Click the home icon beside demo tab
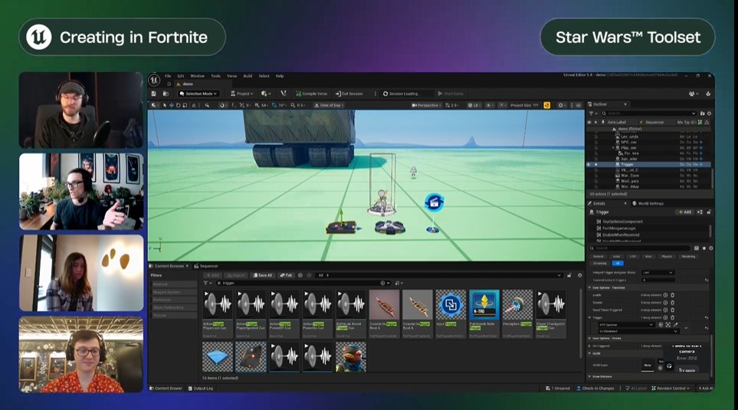 tap(169, 84)
